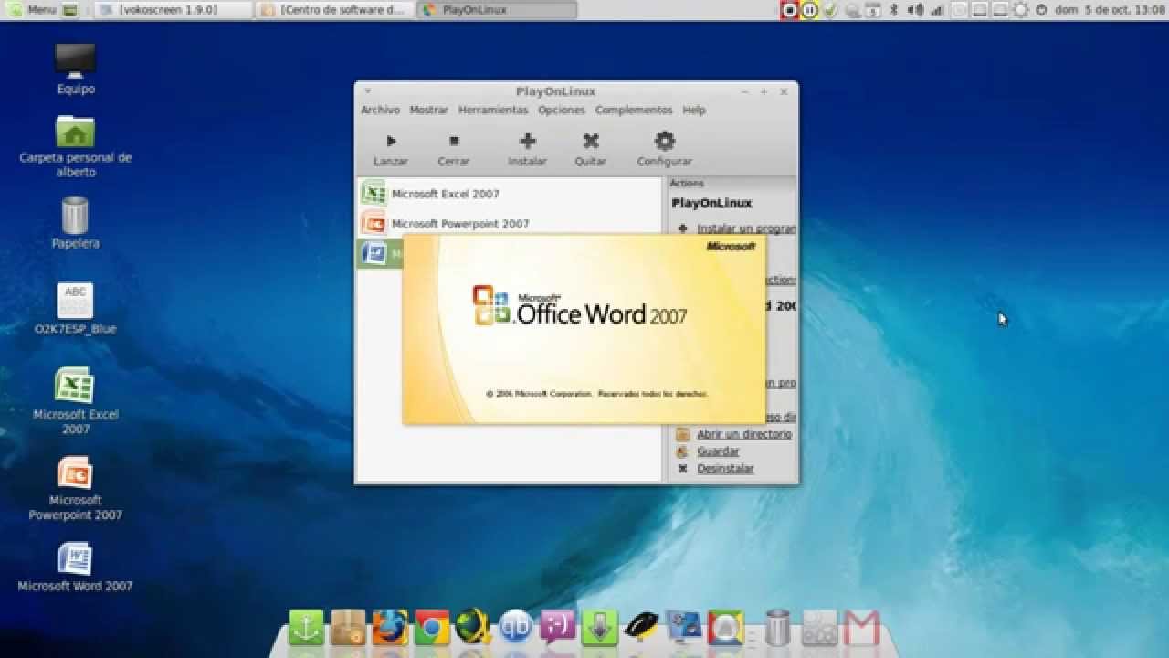The width and height of the screenshot is (1169, 658).
Task: Click the volume speaker tray icon
Action: click(913, 10)
